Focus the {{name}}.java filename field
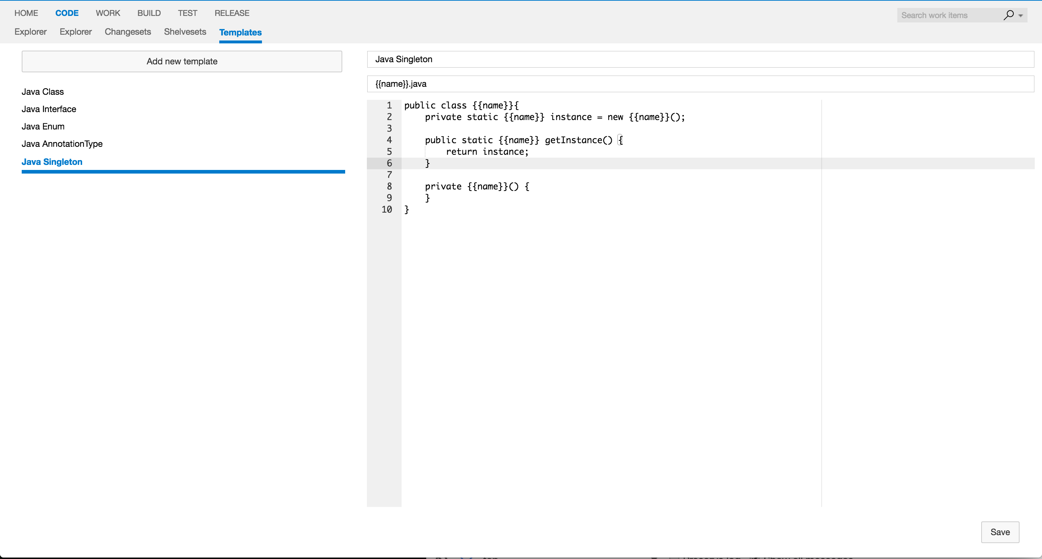1042x559 pixels. (700, 84)
